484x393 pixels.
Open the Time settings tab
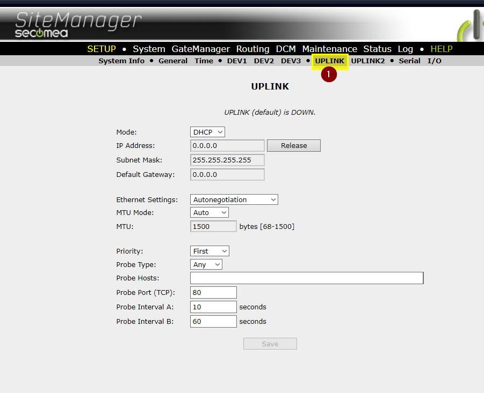pos(204,61)
